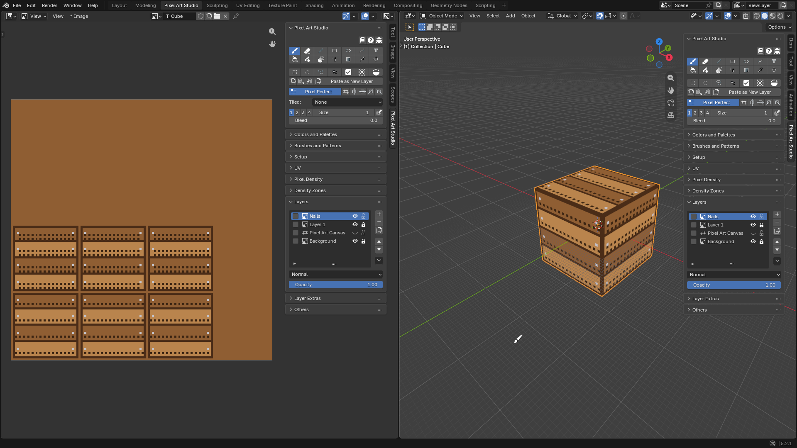
Task: Click the camera view icon in the 3D viewport
Action: (x=671, y=103)
